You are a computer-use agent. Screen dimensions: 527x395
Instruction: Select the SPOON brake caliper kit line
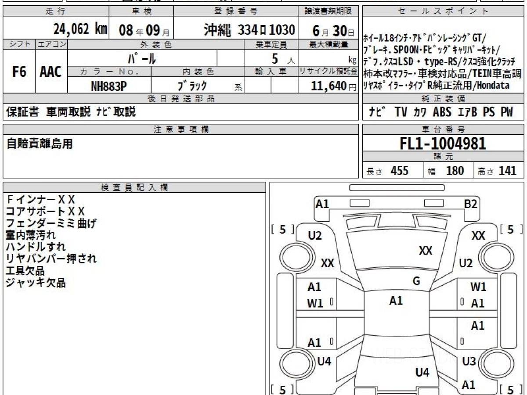432,50
